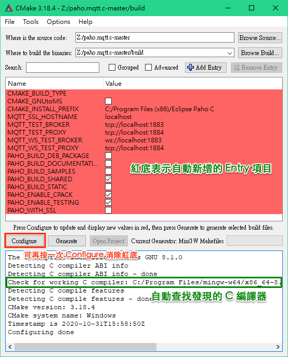Viewport: 288px width, 357px height.
Task: Click the Browse Source button
Action: 260,38
